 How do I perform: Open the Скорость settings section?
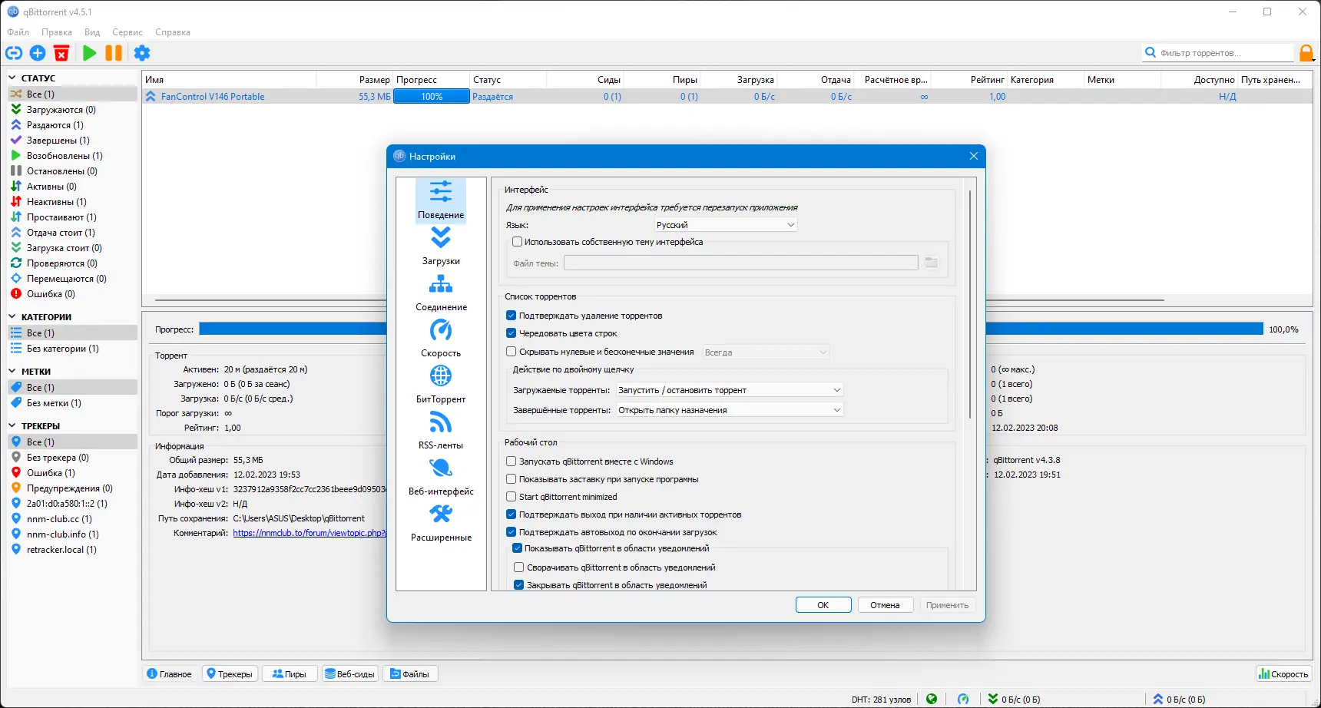tap(441, 339)
